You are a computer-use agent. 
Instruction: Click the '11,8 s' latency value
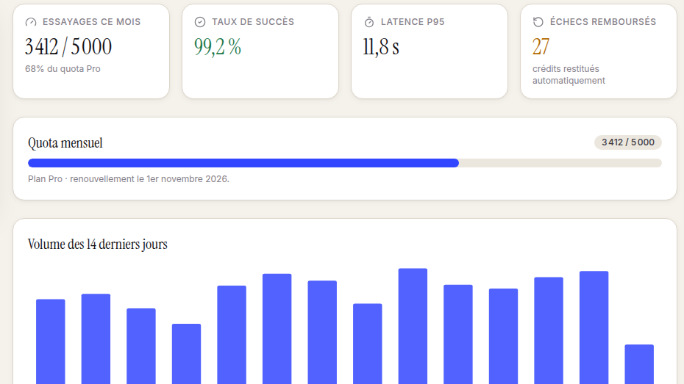point(381,46)
